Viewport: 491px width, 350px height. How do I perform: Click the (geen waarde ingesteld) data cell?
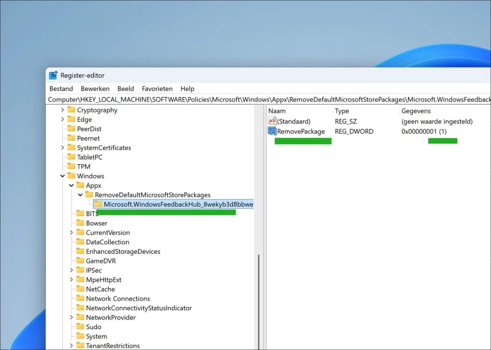coord(437,121)
